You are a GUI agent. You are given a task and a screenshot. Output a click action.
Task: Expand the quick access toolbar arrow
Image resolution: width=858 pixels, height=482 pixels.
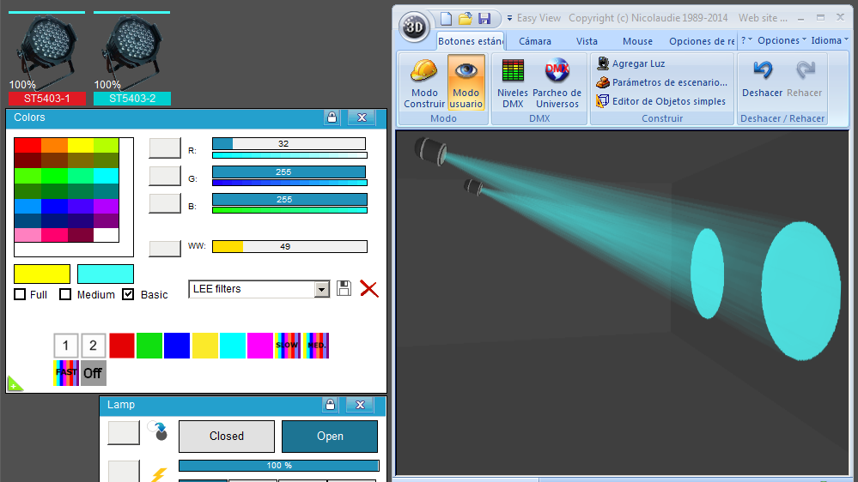[x=509, y=19]
